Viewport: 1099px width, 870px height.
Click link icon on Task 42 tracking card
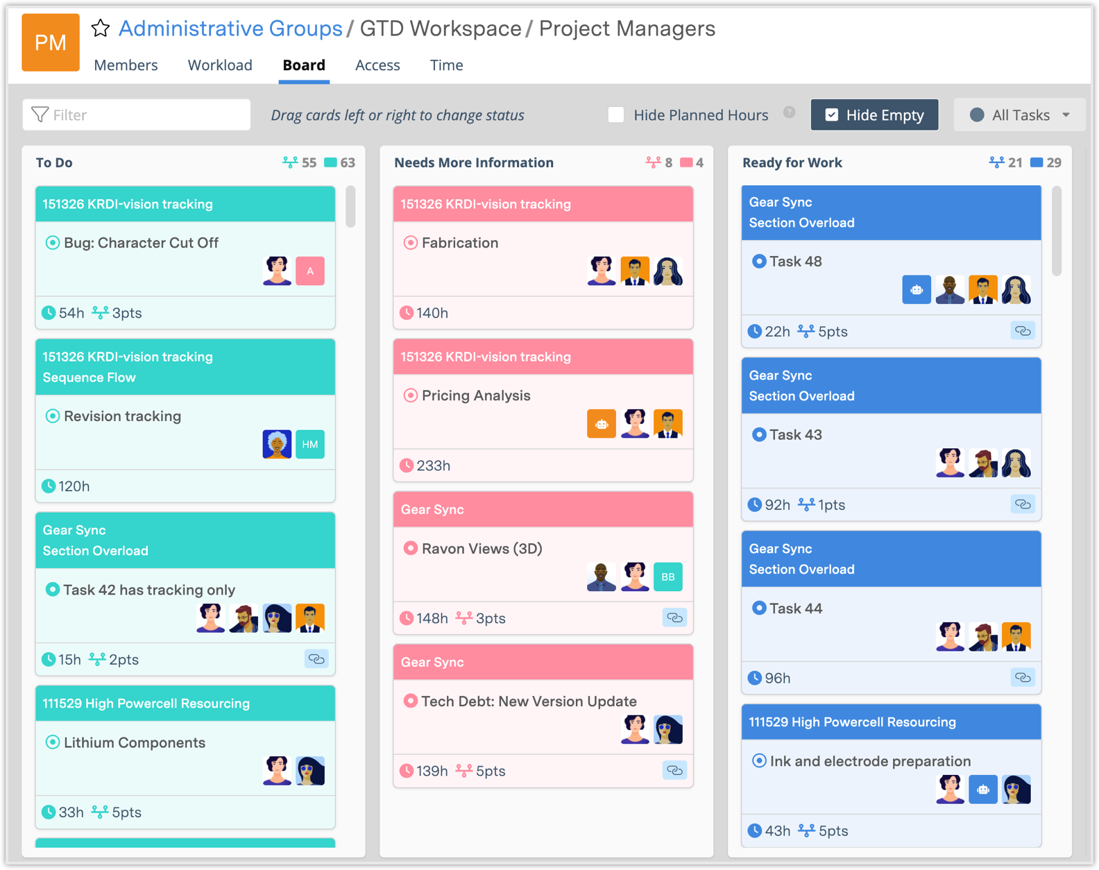coord(316,659)
